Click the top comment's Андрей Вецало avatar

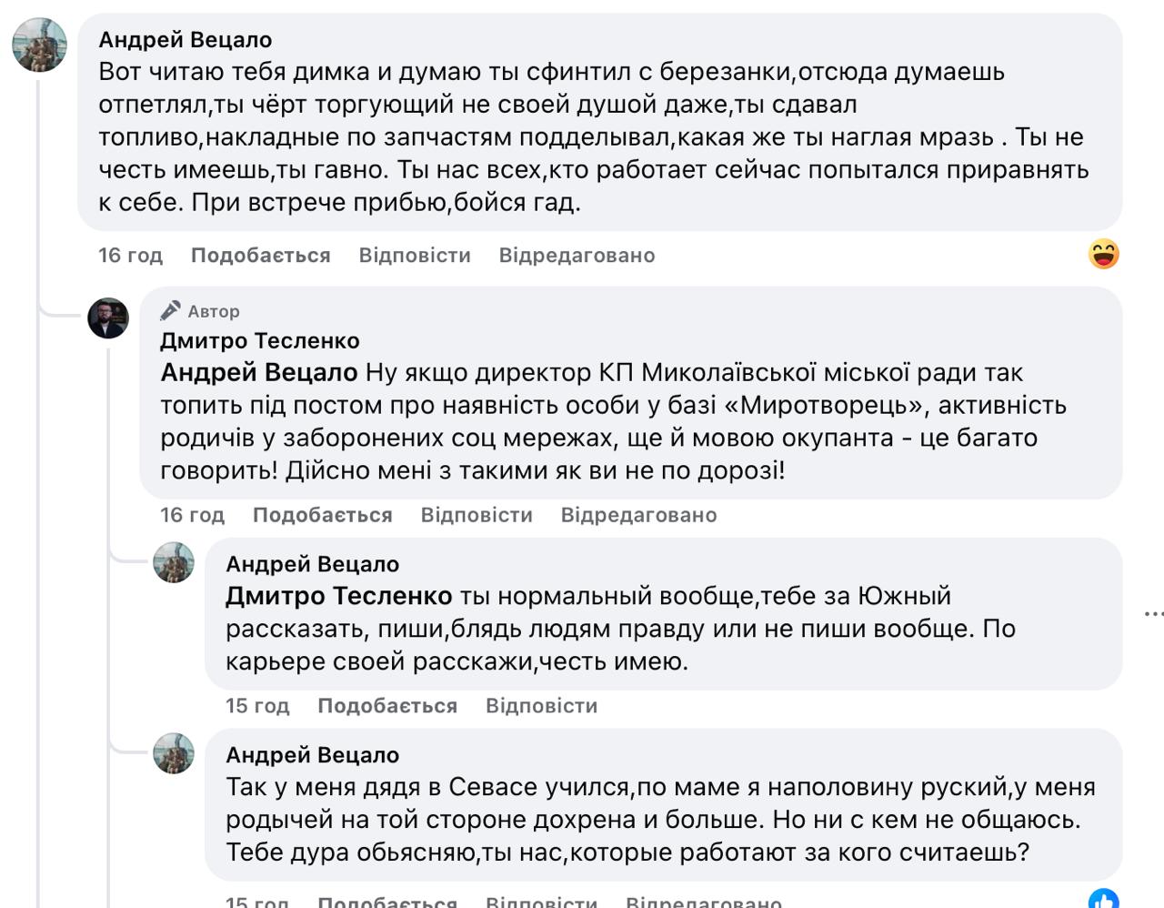39,44
